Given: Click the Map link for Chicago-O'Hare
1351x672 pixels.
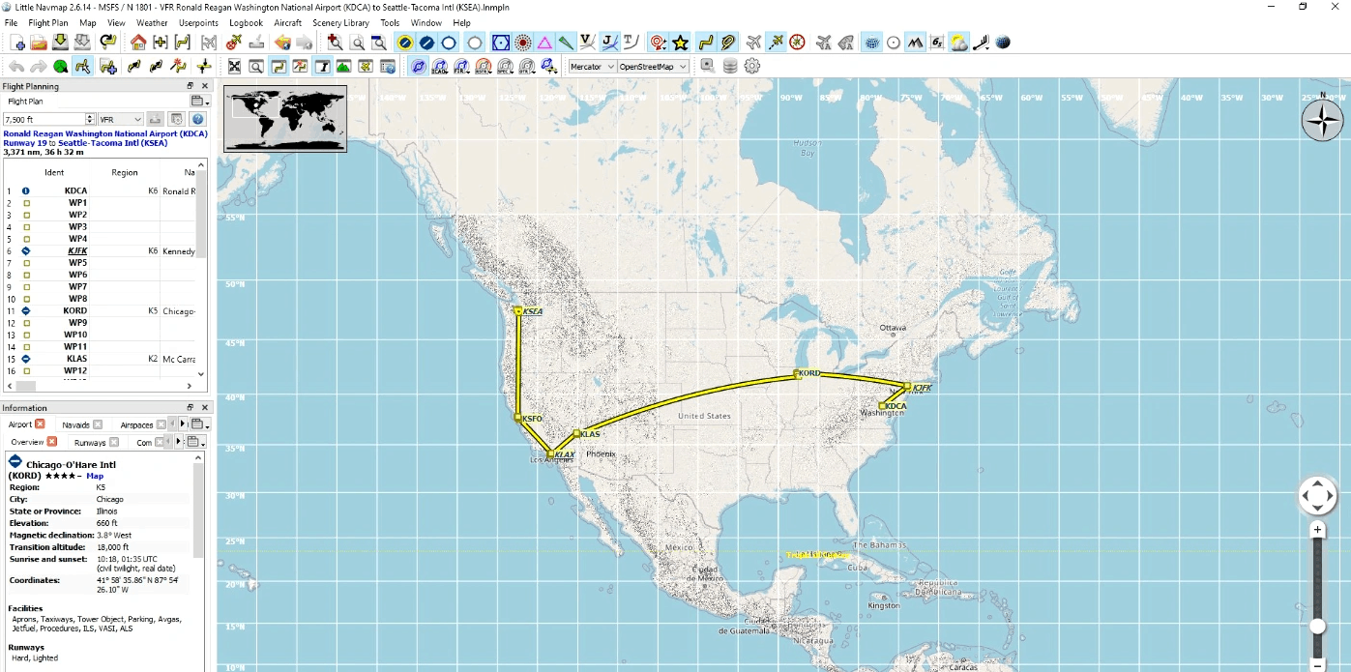Looking at the screenshot, I should point(94,476).
